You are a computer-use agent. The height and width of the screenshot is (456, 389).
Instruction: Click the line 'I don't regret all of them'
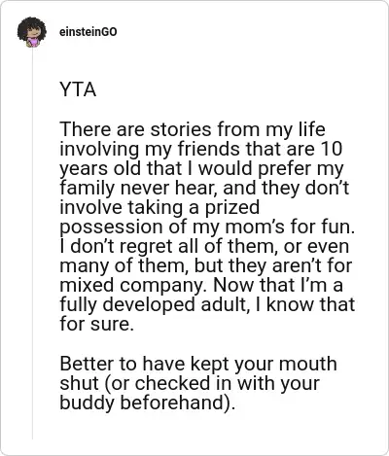[x=204, y=246]
